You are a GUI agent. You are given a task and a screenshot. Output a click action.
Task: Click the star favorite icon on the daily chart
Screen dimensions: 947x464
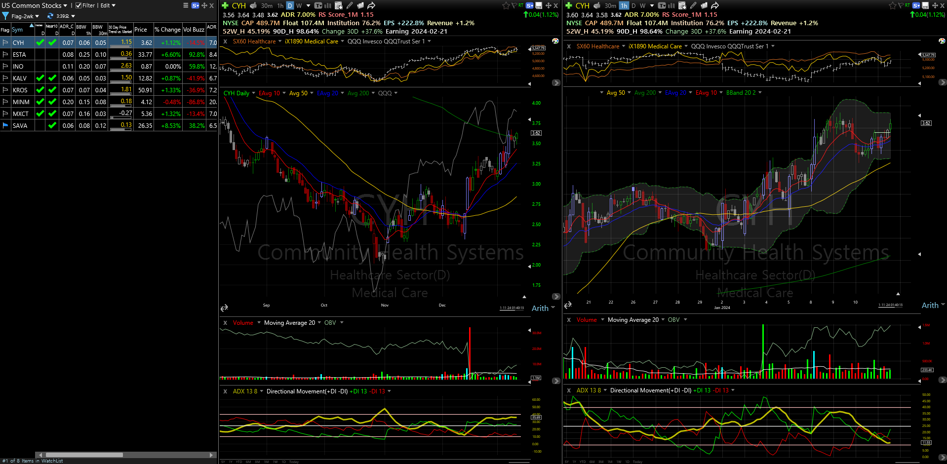tap(506, 5)
